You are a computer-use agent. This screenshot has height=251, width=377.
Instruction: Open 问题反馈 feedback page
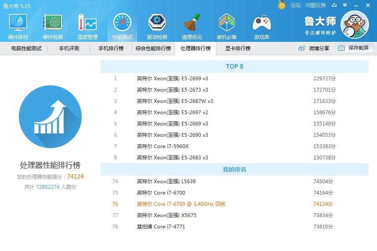click(x=316, y=6)
